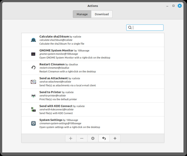Close the Actions window
187x156 pixels.
click(x=180, y=6)
